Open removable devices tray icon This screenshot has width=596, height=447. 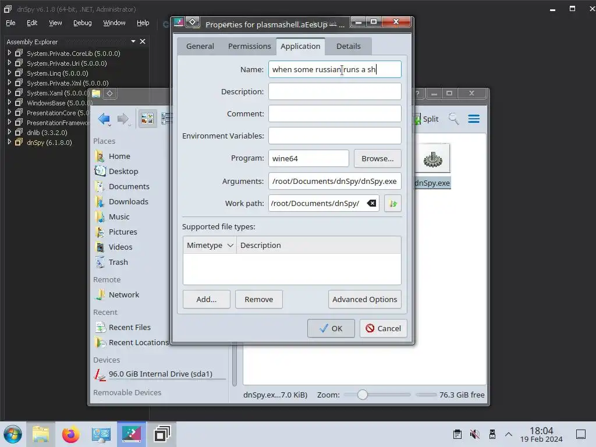(492, 434)
